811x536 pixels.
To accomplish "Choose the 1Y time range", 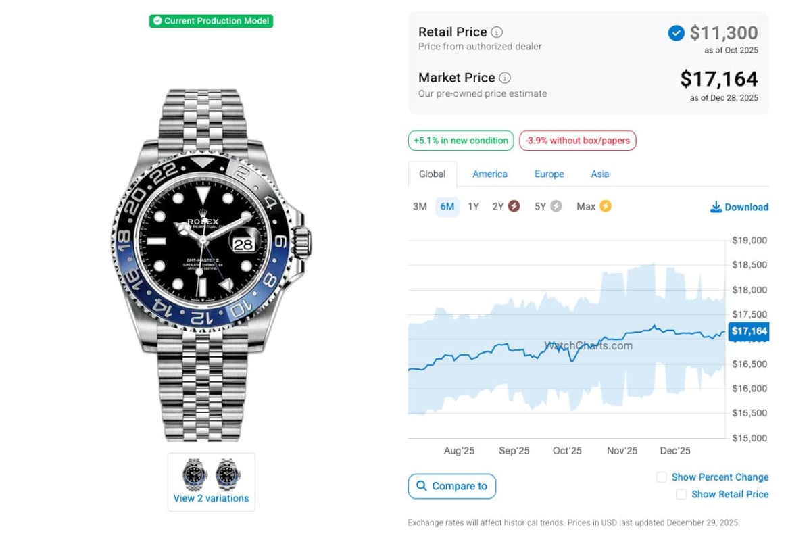I will 473,206.
